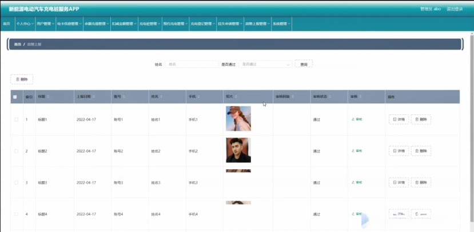The width and height of the screenshot is (474, 232).
Task: Expand the 充电登记管理 menu
Action: click(x=203, y=23)
